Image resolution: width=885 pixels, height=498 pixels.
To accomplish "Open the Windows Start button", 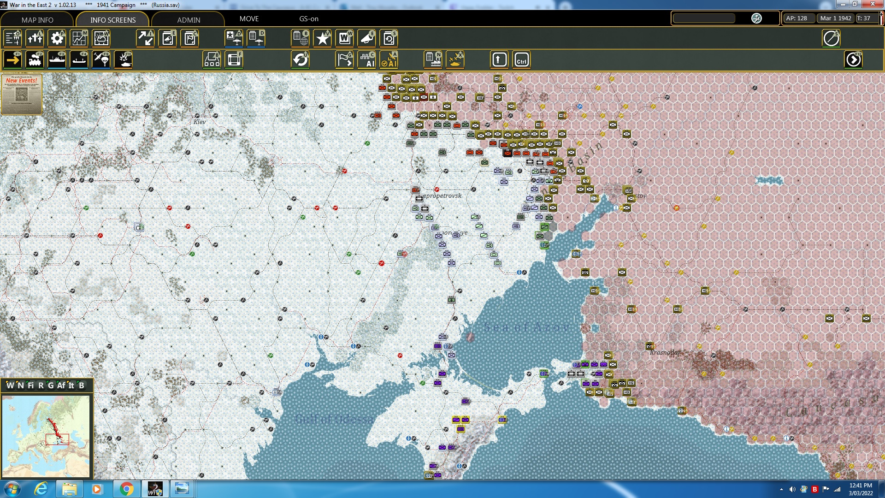I will coord(12,489).
